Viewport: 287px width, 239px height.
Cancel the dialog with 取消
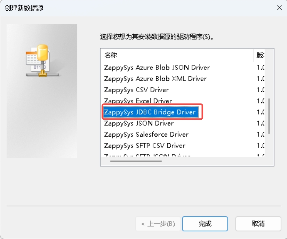click(258, 224)
